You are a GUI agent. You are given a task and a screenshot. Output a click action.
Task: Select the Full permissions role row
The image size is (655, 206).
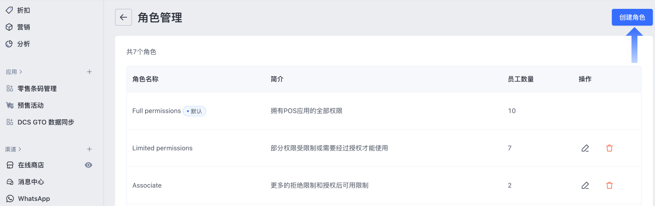(x=384, y=111)
